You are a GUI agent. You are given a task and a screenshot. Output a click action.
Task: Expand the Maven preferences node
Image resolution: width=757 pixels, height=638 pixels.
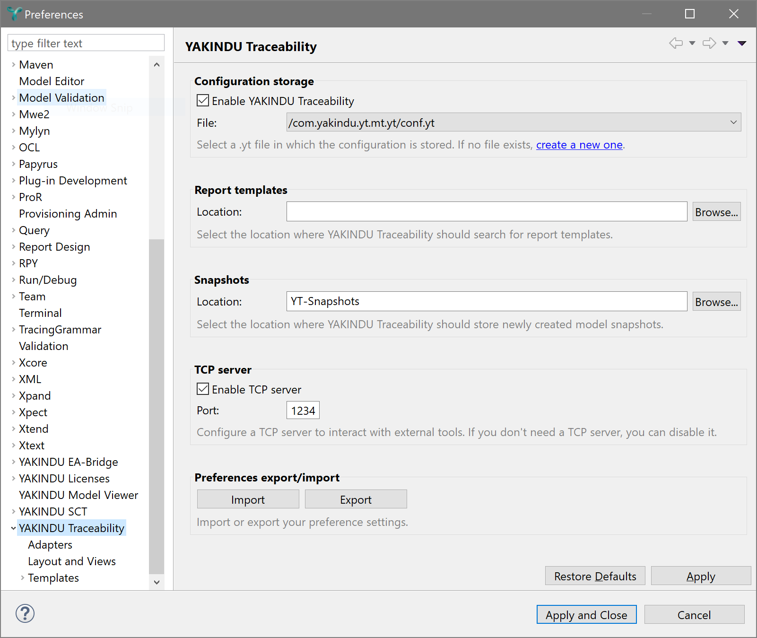tap(13, 65)
